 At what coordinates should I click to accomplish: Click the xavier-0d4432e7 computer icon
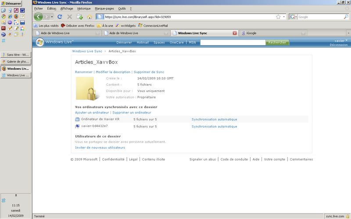[77, 127]
